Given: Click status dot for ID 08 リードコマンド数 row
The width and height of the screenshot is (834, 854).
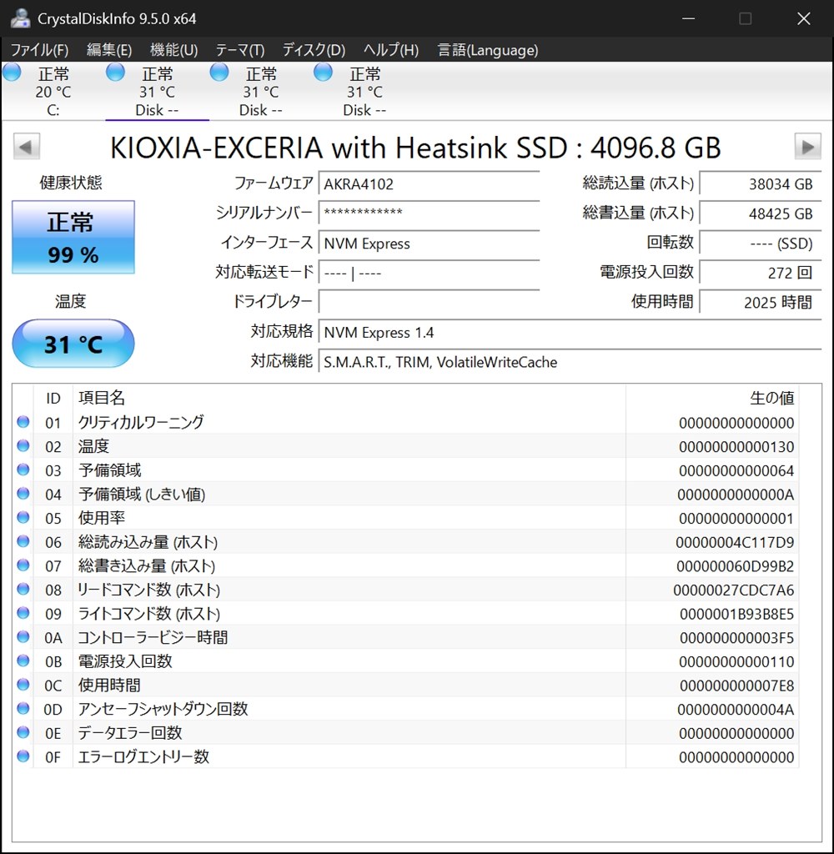Looking at the screenshot, I should (23, 589).
